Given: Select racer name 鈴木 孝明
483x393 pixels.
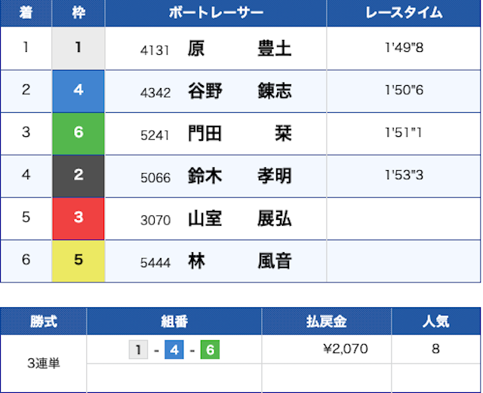Looking at the screenshot, I should pyautogui.click(x=239, y=175).
